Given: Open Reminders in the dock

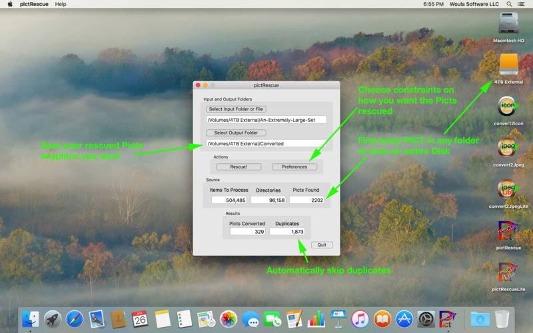Looking at the screenshot, I should point(185,320).
